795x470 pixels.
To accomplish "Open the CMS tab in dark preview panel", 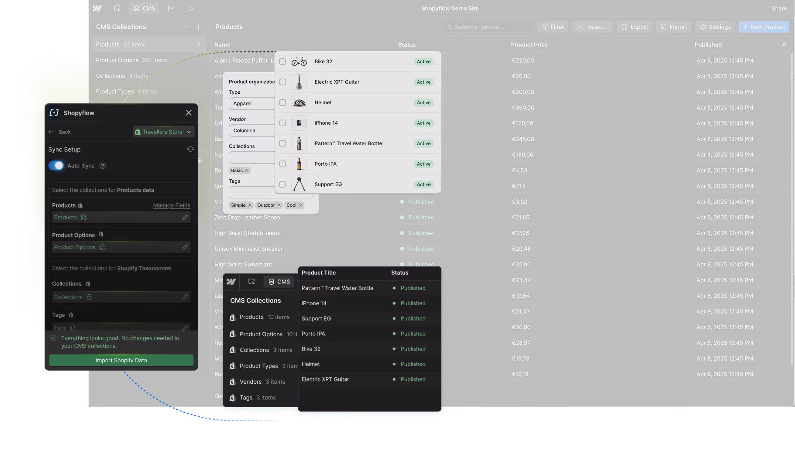I will coord(279,282).
